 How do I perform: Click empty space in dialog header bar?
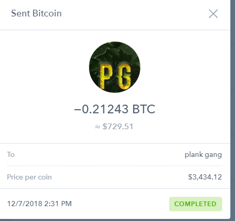pyautogui.click(x=134, y=14)
